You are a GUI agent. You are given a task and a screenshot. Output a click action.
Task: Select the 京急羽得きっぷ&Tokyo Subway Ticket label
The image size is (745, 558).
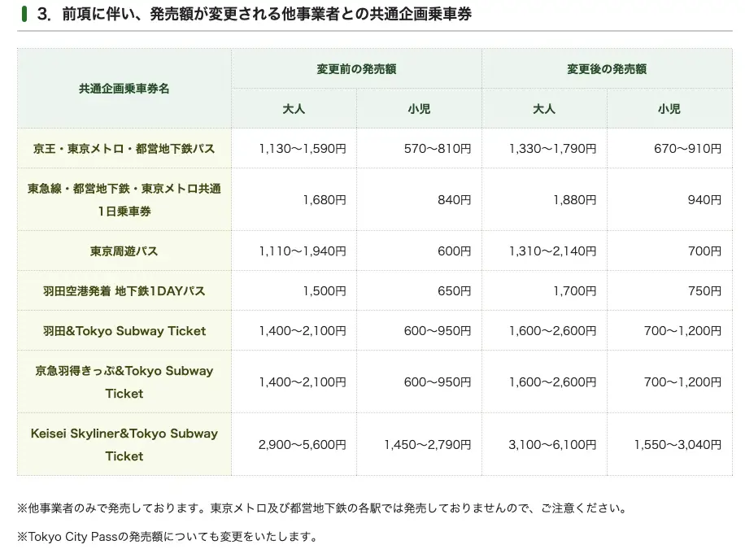tap(124, 381)
